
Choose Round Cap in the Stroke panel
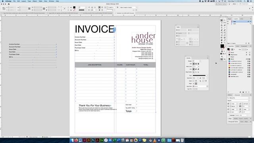(x=196, y=64)
